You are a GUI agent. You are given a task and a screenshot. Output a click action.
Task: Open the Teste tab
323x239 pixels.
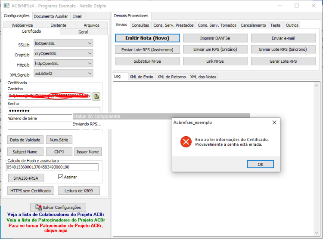click(x=276, y=25)
